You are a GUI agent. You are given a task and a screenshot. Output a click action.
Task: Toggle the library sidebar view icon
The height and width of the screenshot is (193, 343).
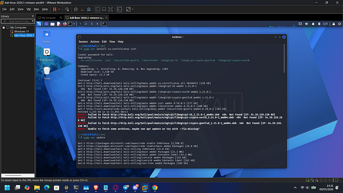coord(98,9)
